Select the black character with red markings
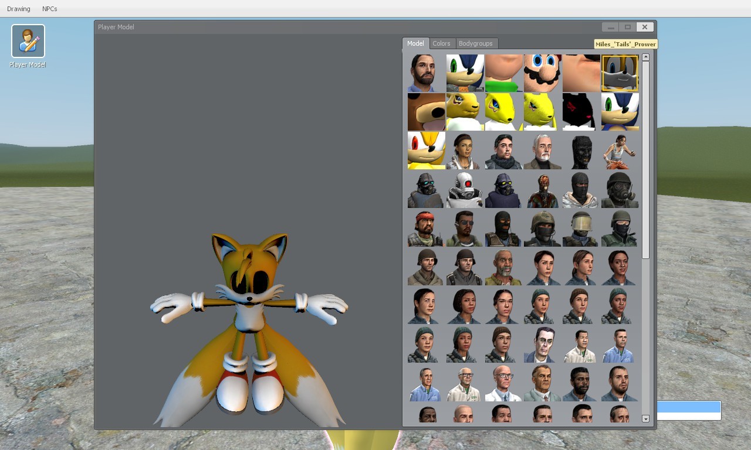The width and height of the screenshot is (751, 450). 581,112
